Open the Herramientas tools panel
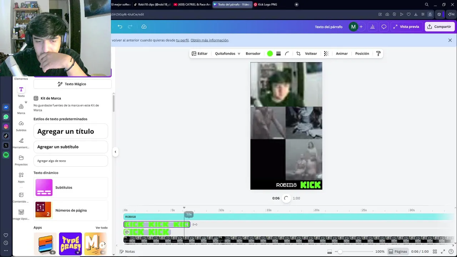This screenshot has height=257, width=457. coord(21,143)
